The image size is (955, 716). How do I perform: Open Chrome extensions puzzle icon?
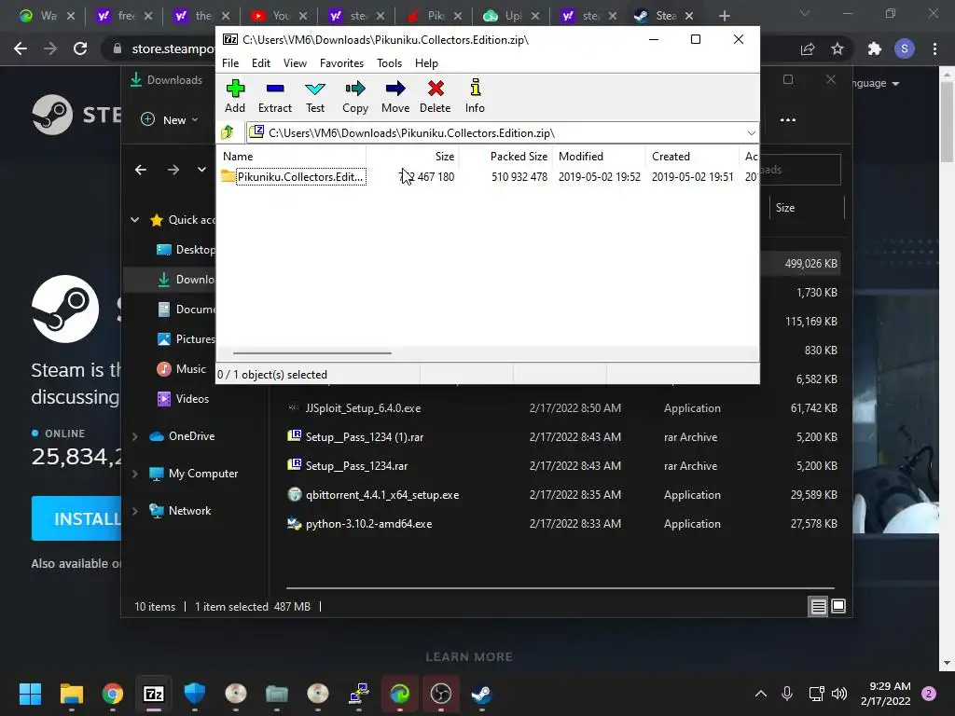click(874, 48)
